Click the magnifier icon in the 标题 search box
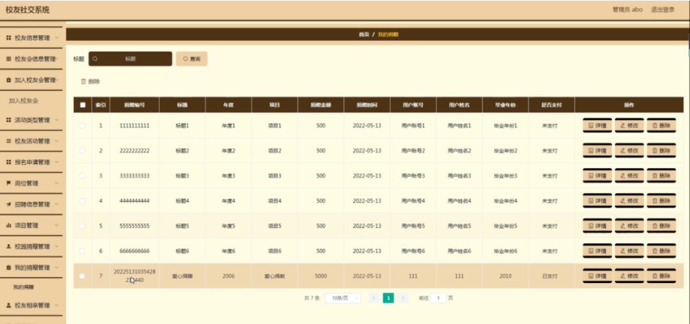690x324 pixels. coord(95,59)
